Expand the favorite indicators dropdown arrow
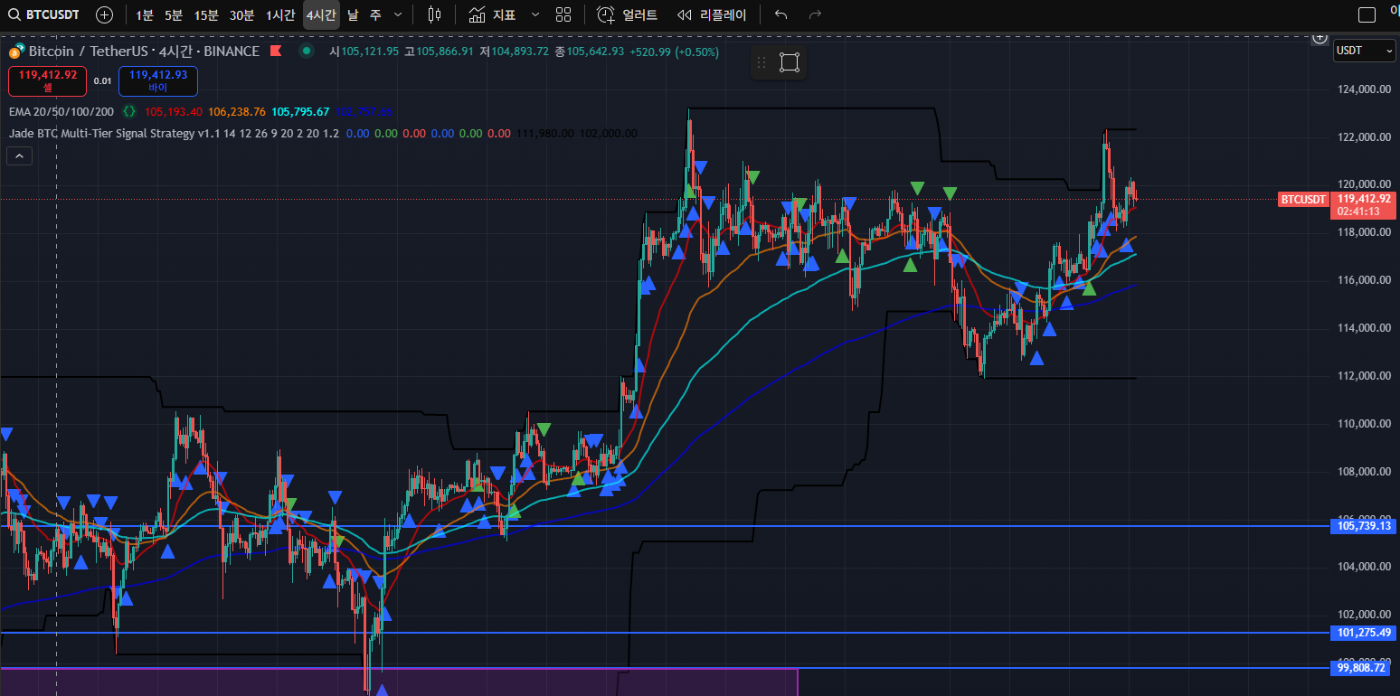This screenshot has width=1400, height=696. click(535, 14)
